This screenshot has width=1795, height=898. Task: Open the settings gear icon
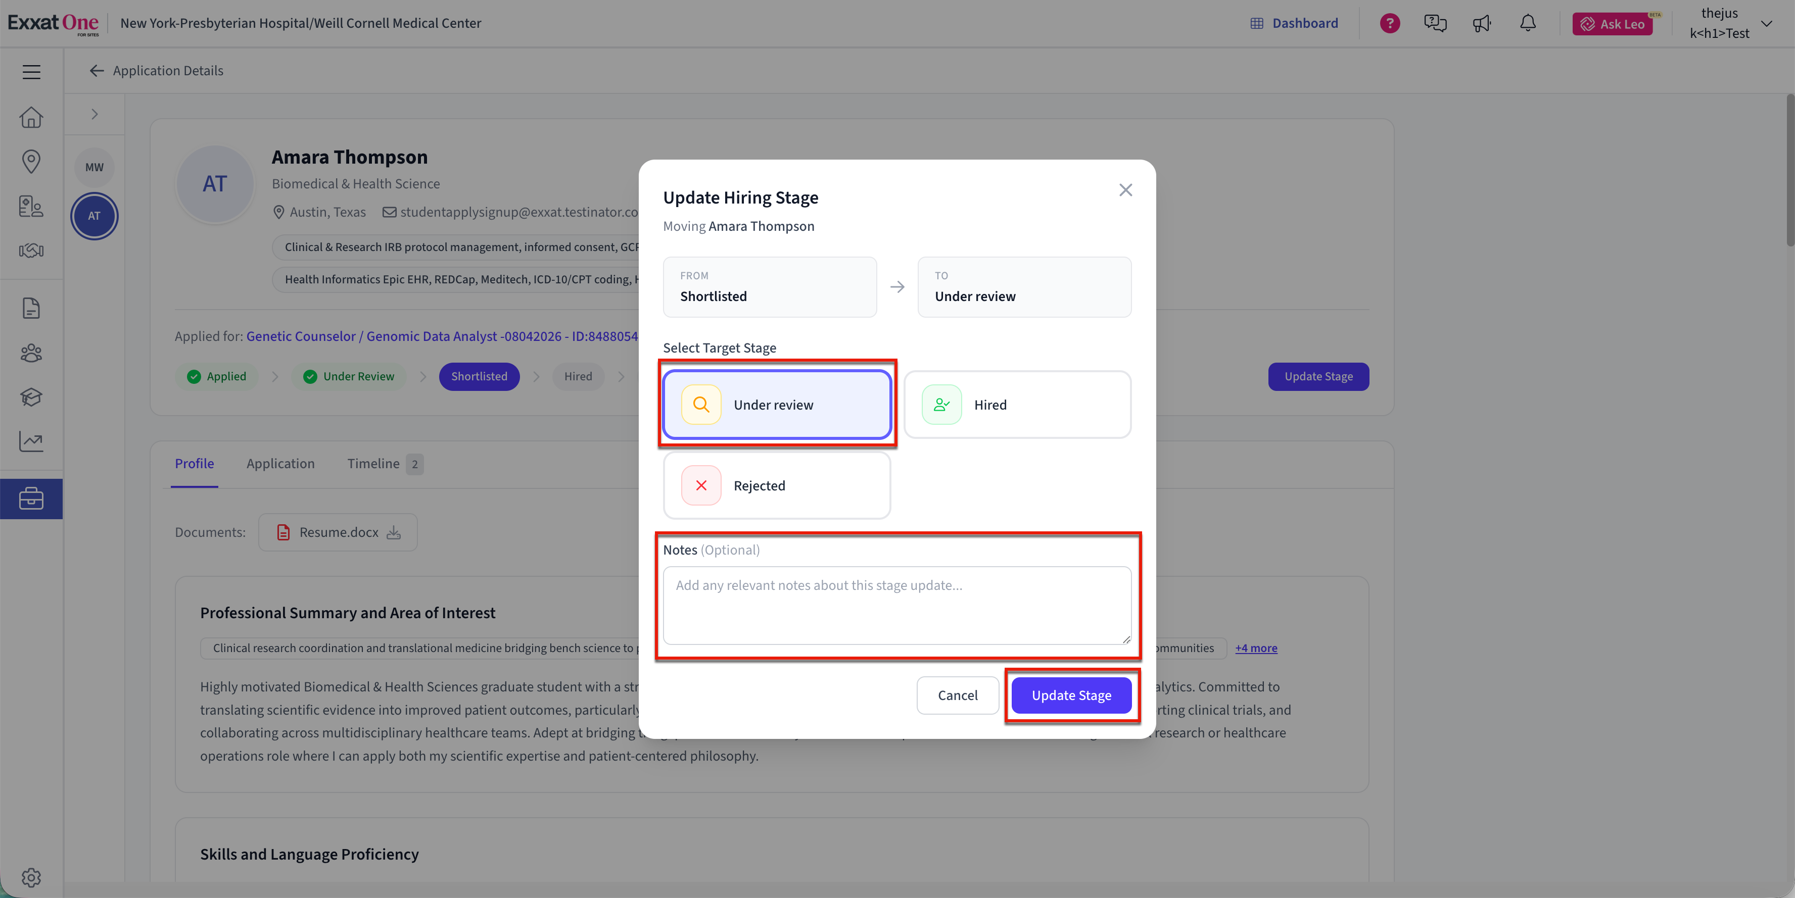31,877
